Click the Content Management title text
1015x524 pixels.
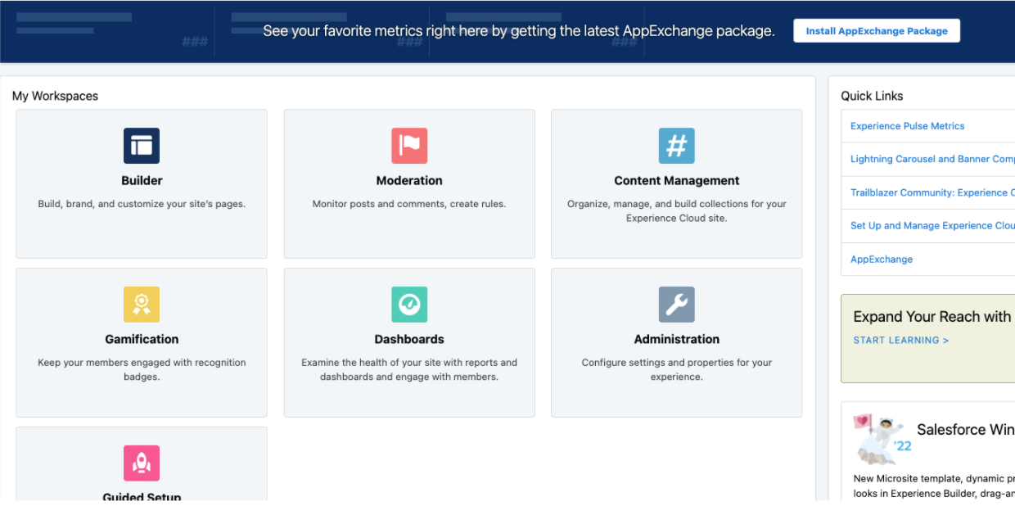point(677,181)
